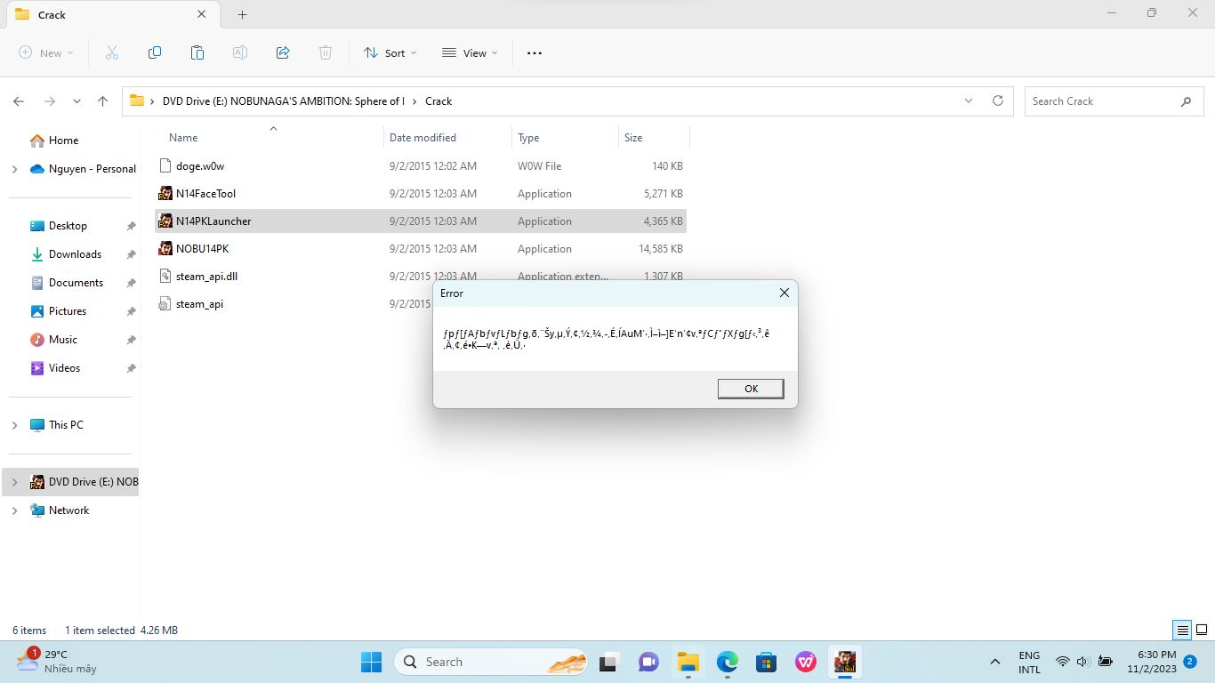
Task: Expand the Network tree node
Action: (x=14, y=510)
